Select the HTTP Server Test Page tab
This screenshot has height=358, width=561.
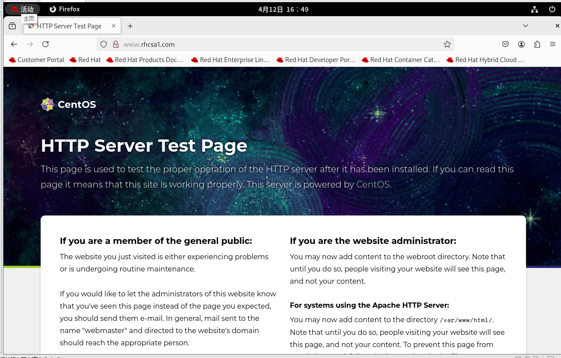pyautogui.click(x=72, y=26)
